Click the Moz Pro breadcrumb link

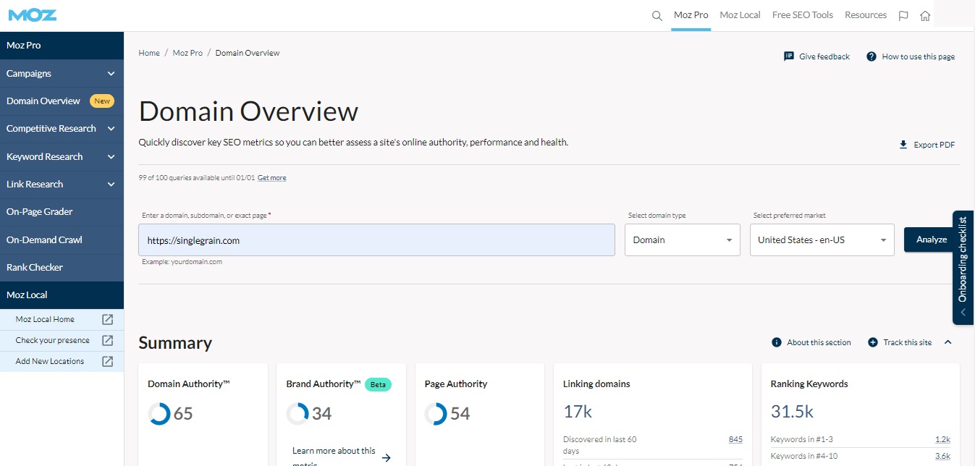click(x=187, y=53)
